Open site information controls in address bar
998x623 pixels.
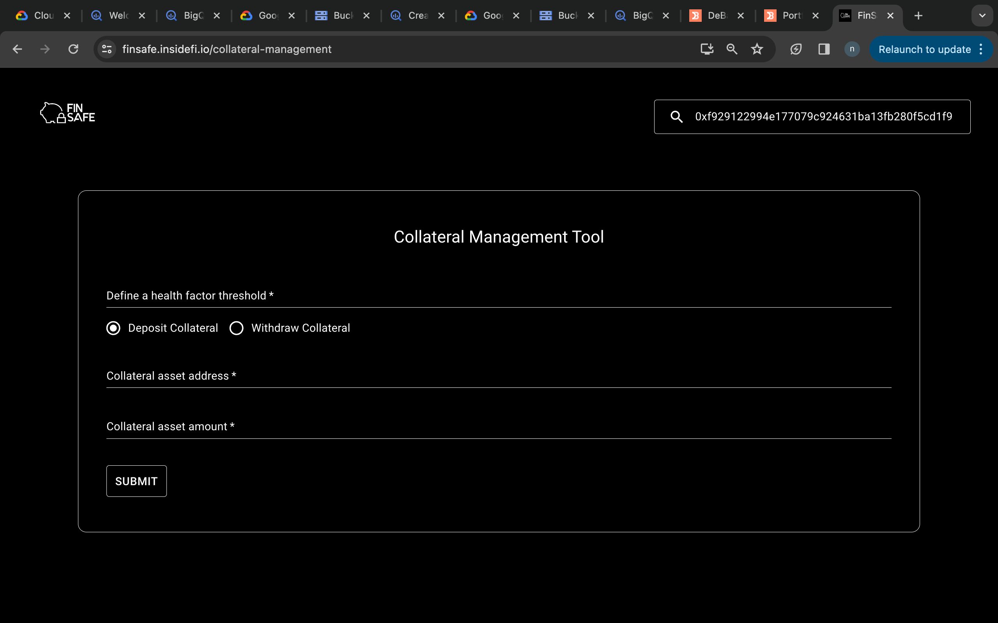click(107, 49)
